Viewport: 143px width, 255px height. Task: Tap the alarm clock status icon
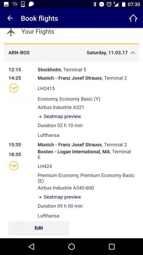pyautogui.click(x=109, y=4)
